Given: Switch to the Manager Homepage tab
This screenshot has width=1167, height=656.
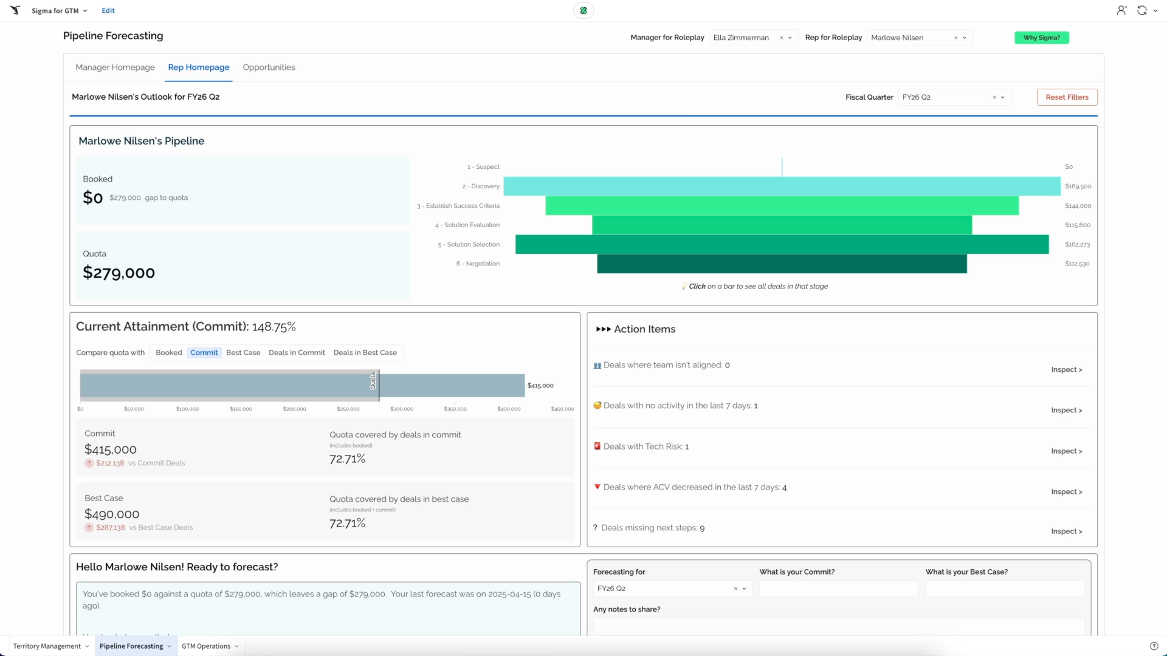Looking at the screenshot, I should (x=115, y=67).
